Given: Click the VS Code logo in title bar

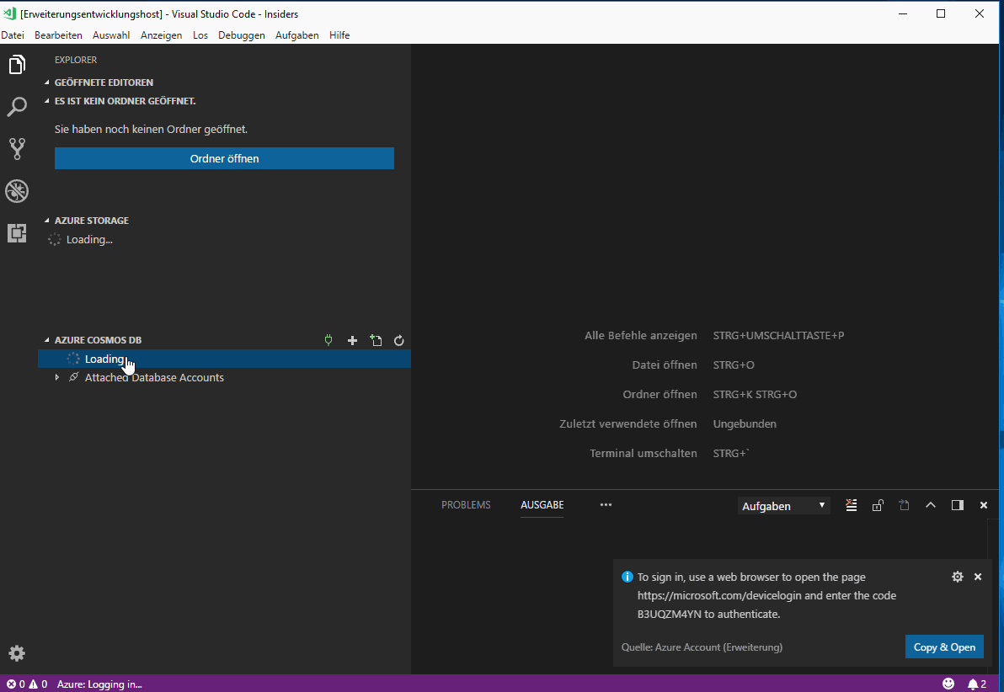Looking at the screenshot, I should point(9,13).
